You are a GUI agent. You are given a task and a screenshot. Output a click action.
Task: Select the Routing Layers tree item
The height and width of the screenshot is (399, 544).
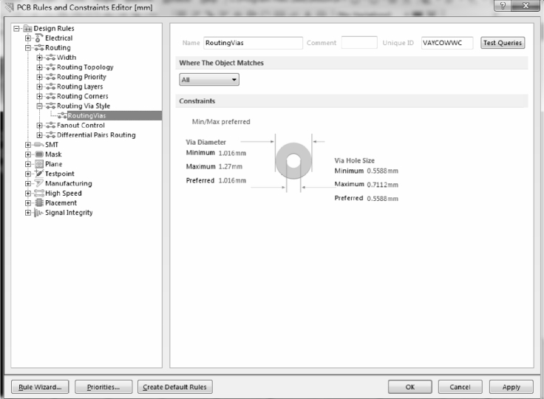pos(80,86)
